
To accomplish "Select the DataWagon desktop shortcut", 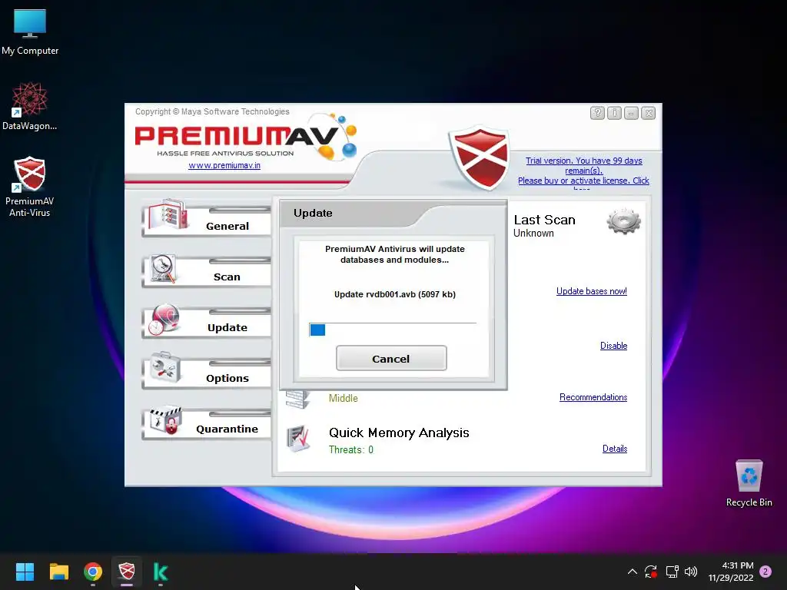I will point(30,106).
